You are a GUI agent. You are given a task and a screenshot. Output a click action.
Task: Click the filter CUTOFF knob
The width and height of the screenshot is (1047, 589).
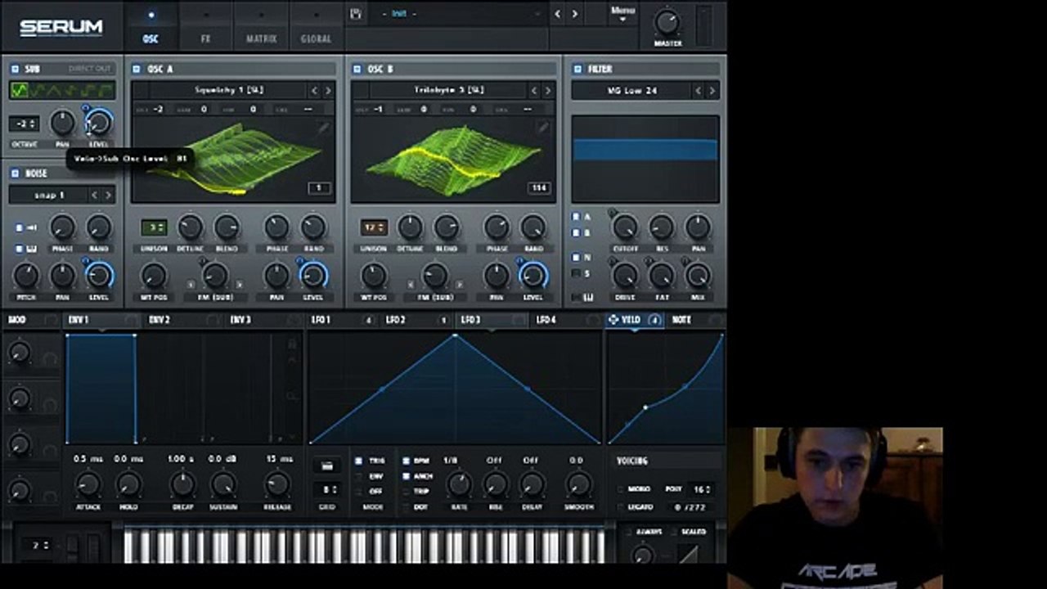pyautogui.click(x=625, y=227)
